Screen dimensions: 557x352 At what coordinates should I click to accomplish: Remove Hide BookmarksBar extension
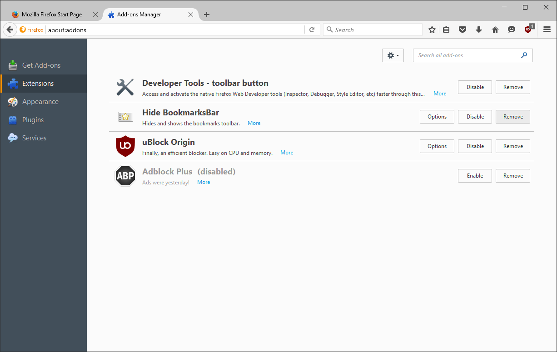(x=513, y=117)
